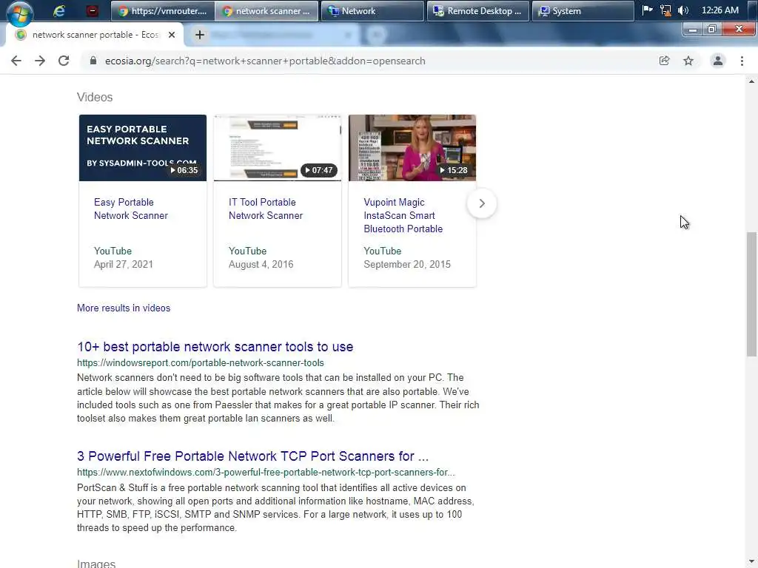This screenshot has height=568, width=758.
Task: Switch to the network scanner Chrome taskbar window
Action: (x=266, y=10)
